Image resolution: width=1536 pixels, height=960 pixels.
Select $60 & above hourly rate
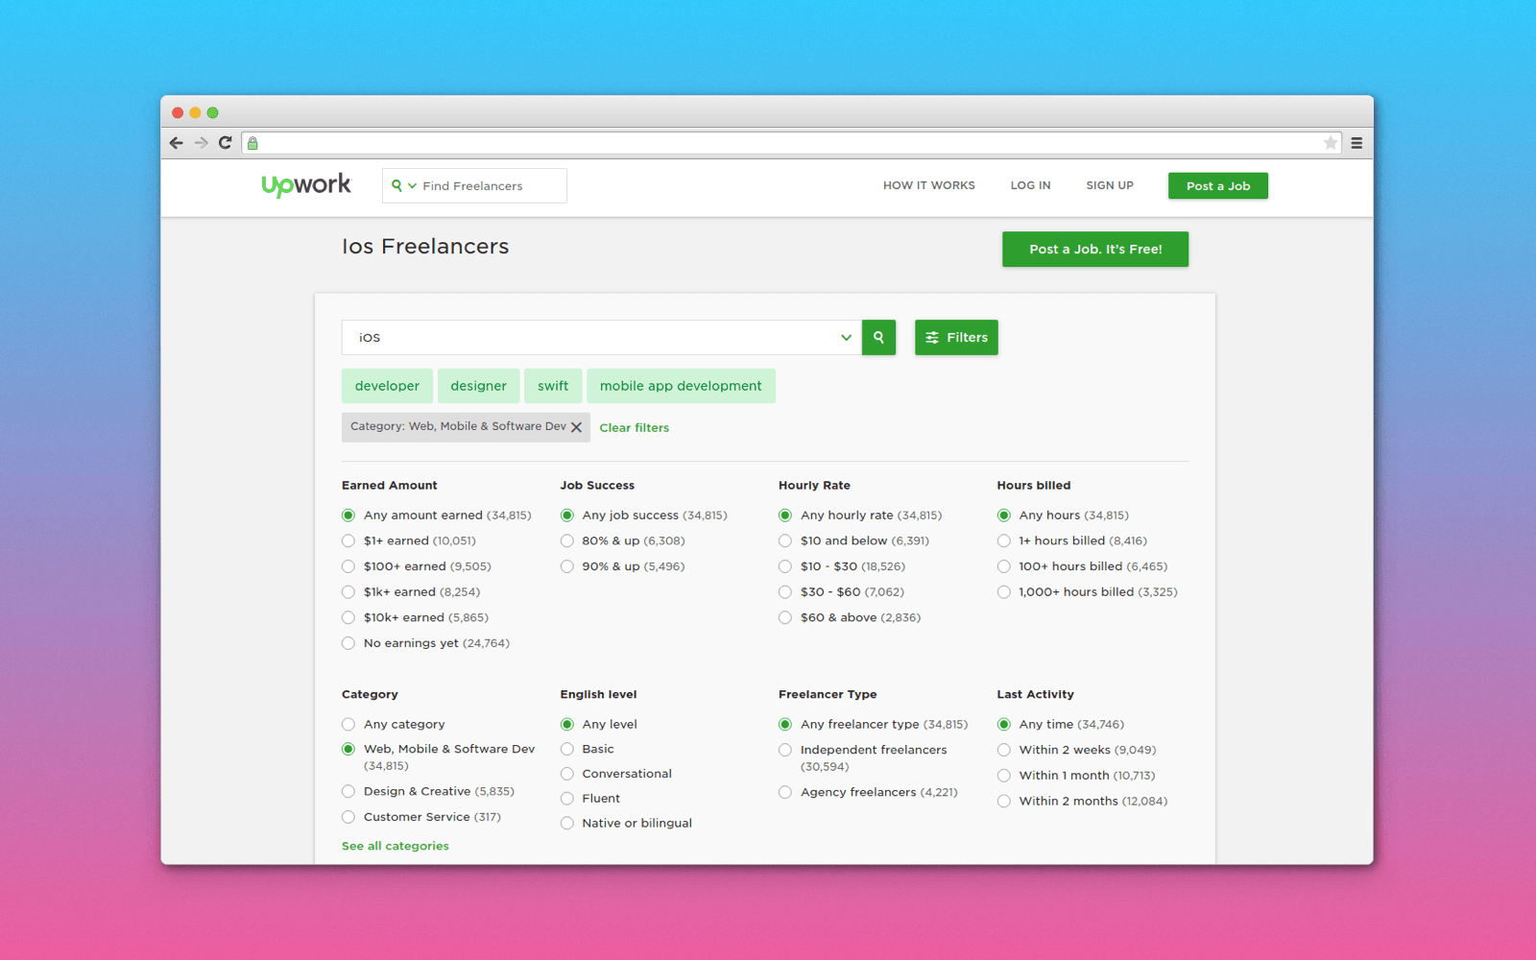click(x=785, y=618)
